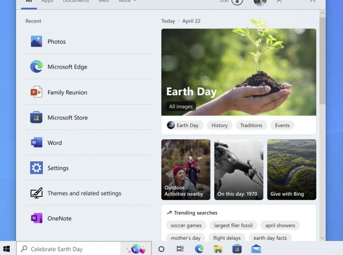Viewport: 343px width, 255px height.
Task: Click the scrollbar down arrow
Action: [x=322, y=238]
